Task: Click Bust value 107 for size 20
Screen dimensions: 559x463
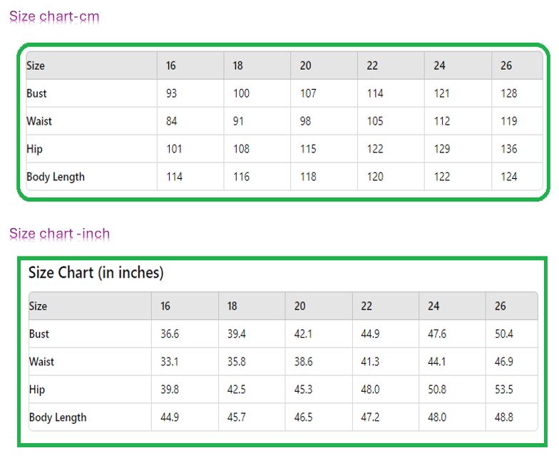Action: point(308,93)
